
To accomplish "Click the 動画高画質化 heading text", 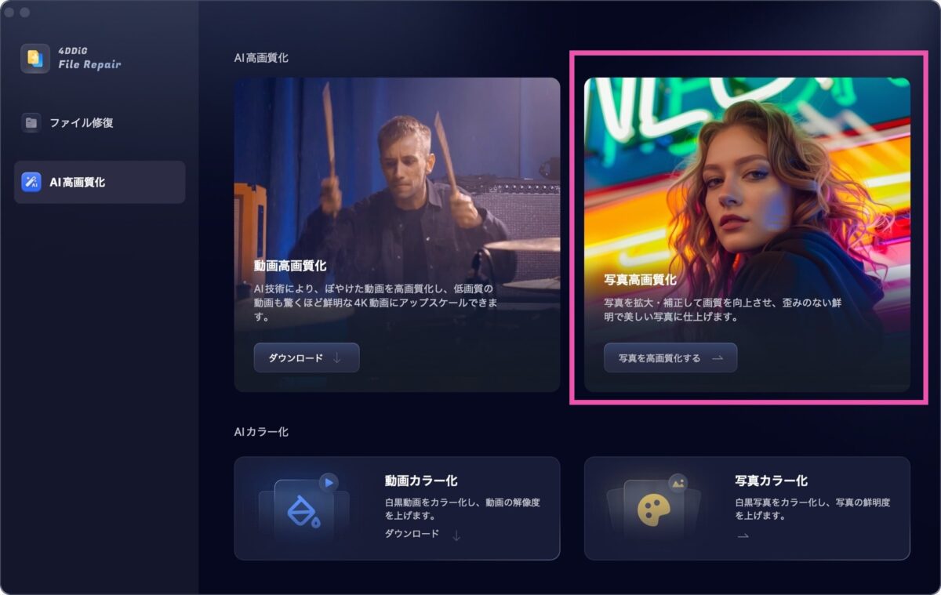I will (x=290, y=266).
